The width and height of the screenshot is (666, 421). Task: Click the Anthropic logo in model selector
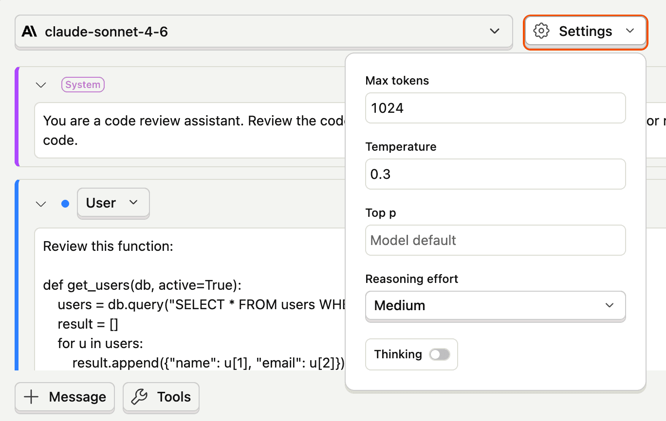pyautogui.click(x=30, y=32)
